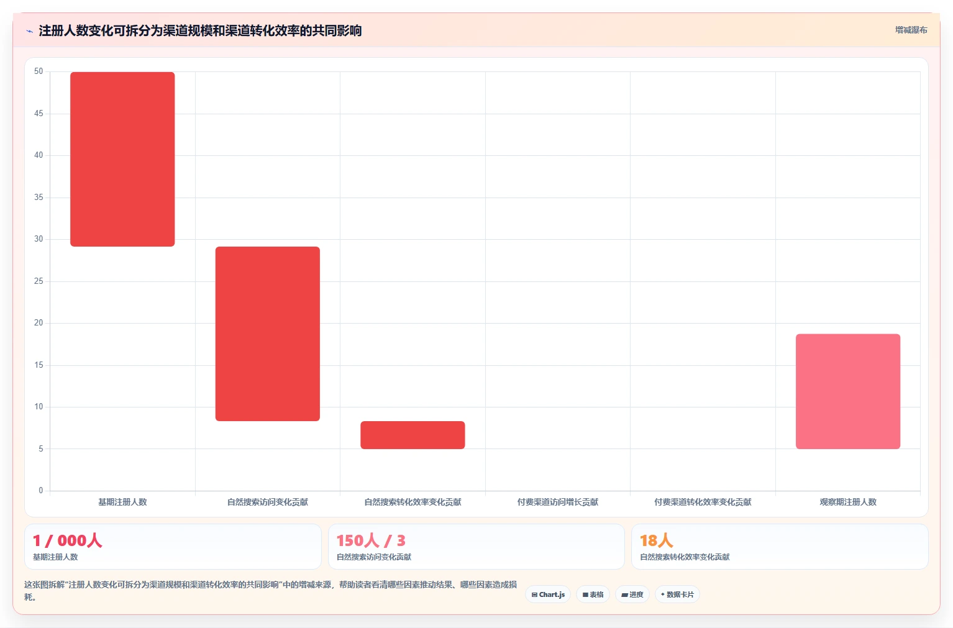The height and width of the screenshot is (628, 953).
Task: Click card caption 基期注册人数 under 1 / 000人
Action: tap(55, 557)
